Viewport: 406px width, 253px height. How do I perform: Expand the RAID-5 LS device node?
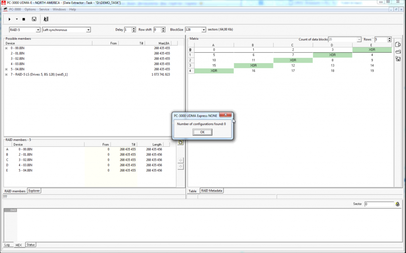click(x=6, y=74)
